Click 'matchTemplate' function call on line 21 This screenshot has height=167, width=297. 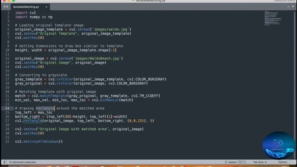pyautogui.click(x=53, y=96)
